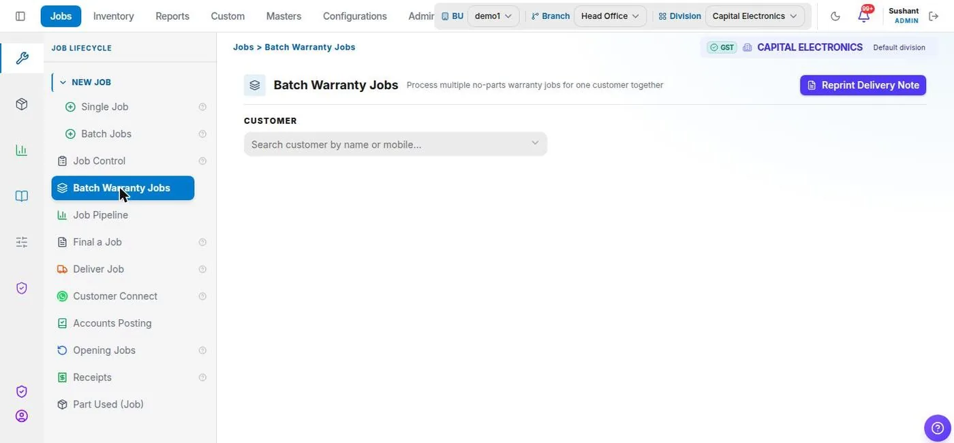This screenshot has height=443, width=954.
Task: Click help icon next to Opening Jobs
Action: [x=202, y=350]
